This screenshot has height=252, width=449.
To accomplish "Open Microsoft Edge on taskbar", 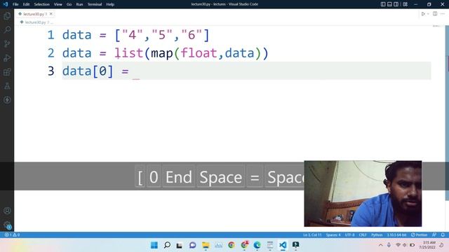I will 257,245.
